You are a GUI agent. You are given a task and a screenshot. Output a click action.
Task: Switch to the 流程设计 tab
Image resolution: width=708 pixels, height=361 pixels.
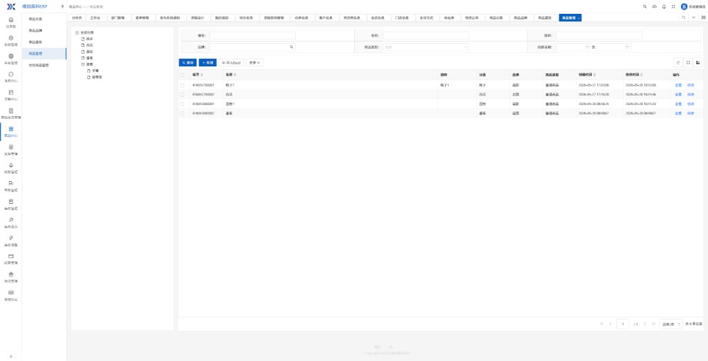[x=197, y=17]
